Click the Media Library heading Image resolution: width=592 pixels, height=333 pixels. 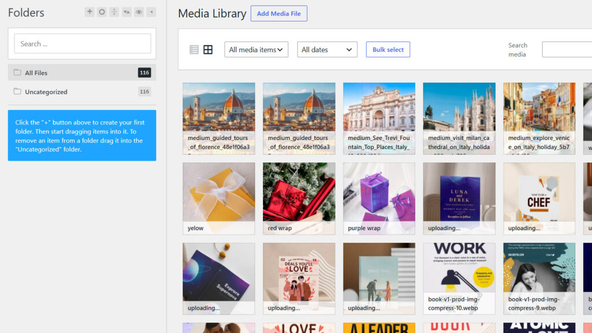click(x=212, y=14)
